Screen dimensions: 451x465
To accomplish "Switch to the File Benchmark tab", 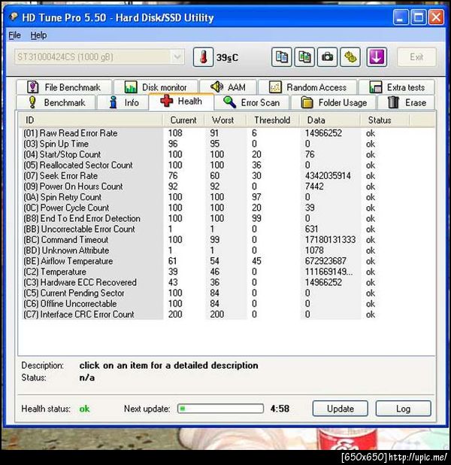I will pyautogui.click(x=64, y=87).
